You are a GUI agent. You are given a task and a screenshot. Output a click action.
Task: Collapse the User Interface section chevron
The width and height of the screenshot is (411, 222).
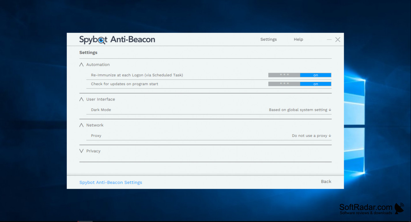[82, 99]
